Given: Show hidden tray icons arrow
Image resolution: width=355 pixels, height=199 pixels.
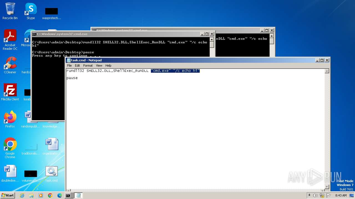Looking at the screenshot, I should pyautogui.click(x=309, y=195).
